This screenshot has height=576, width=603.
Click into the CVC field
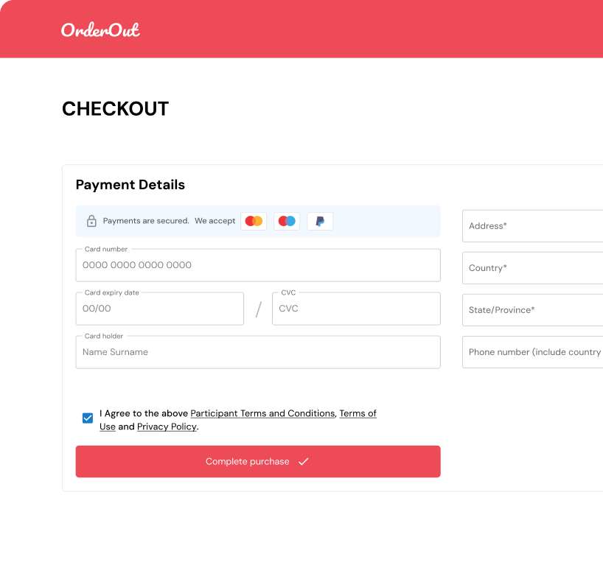356,309
